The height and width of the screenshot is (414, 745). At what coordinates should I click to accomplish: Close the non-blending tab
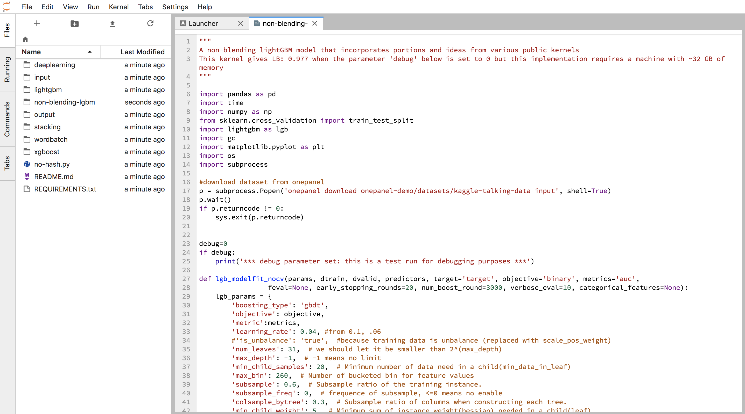click(x=315, y=23)
